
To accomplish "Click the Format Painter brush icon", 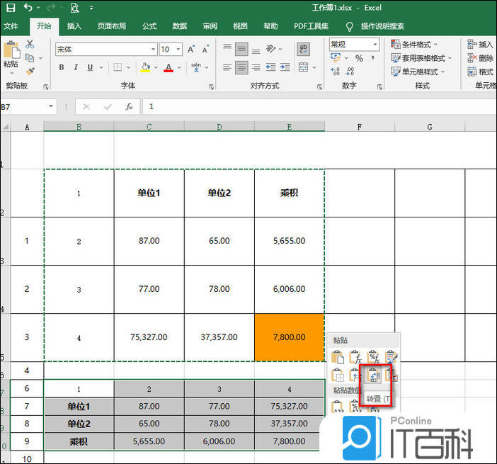I will (x=30, y=72).
